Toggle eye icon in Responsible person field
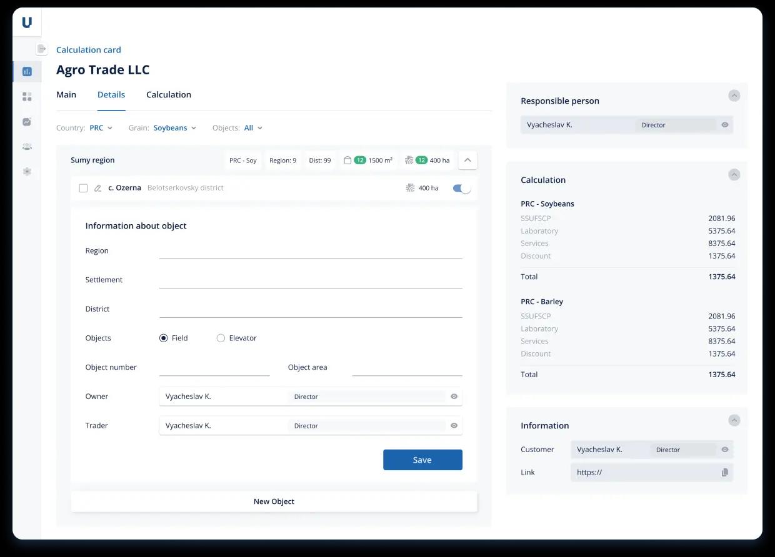Screen dimensions: 775x557 coord(725,125)
